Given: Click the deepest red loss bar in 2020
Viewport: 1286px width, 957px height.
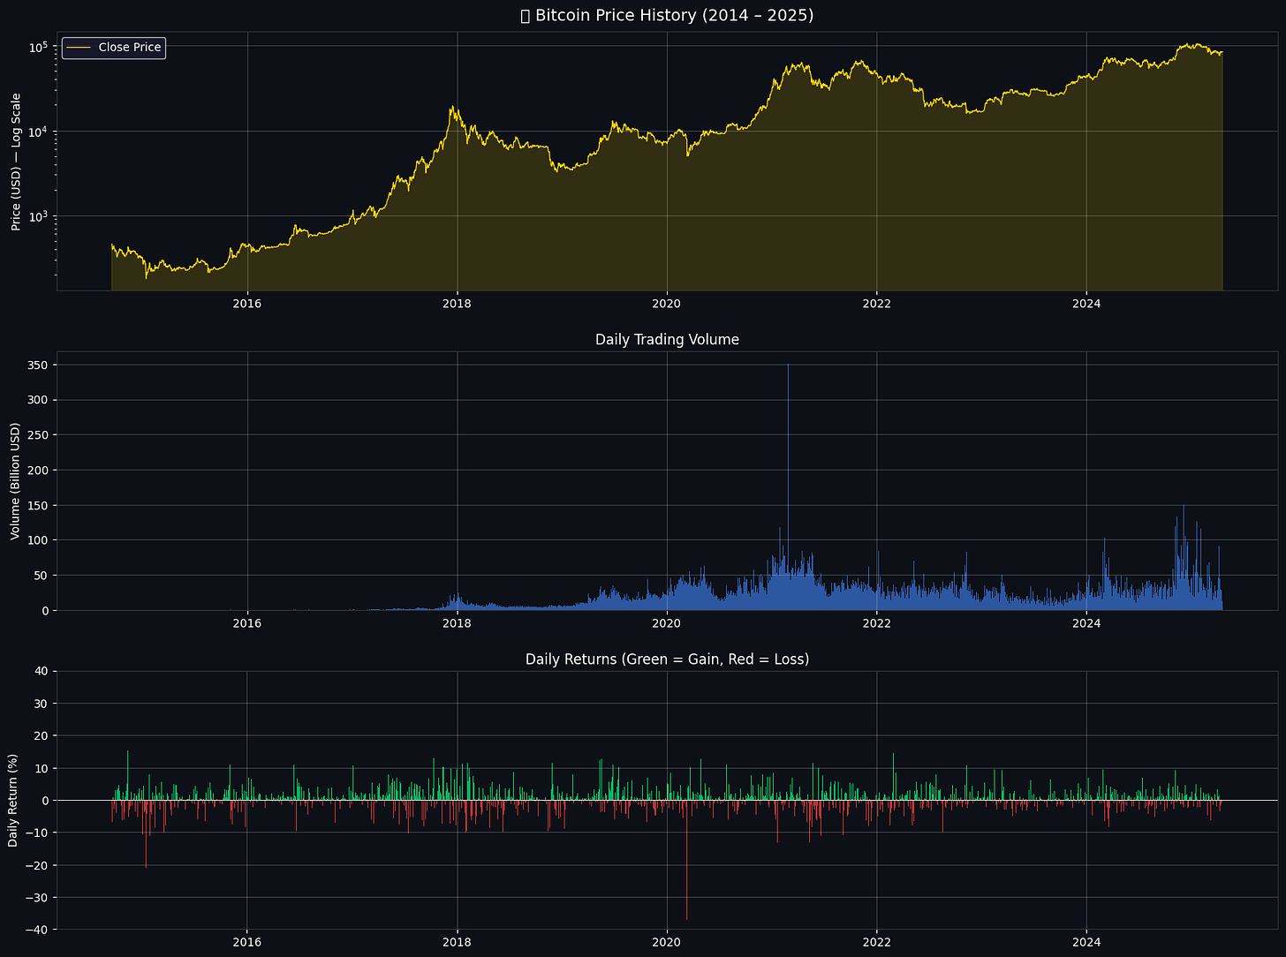Looking at the screenshot, I should click(687, 860).
